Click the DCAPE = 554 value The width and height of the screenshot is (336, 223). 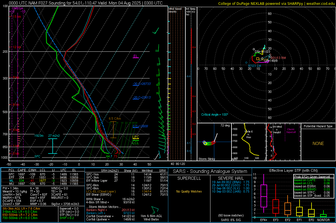pos(12,201)
